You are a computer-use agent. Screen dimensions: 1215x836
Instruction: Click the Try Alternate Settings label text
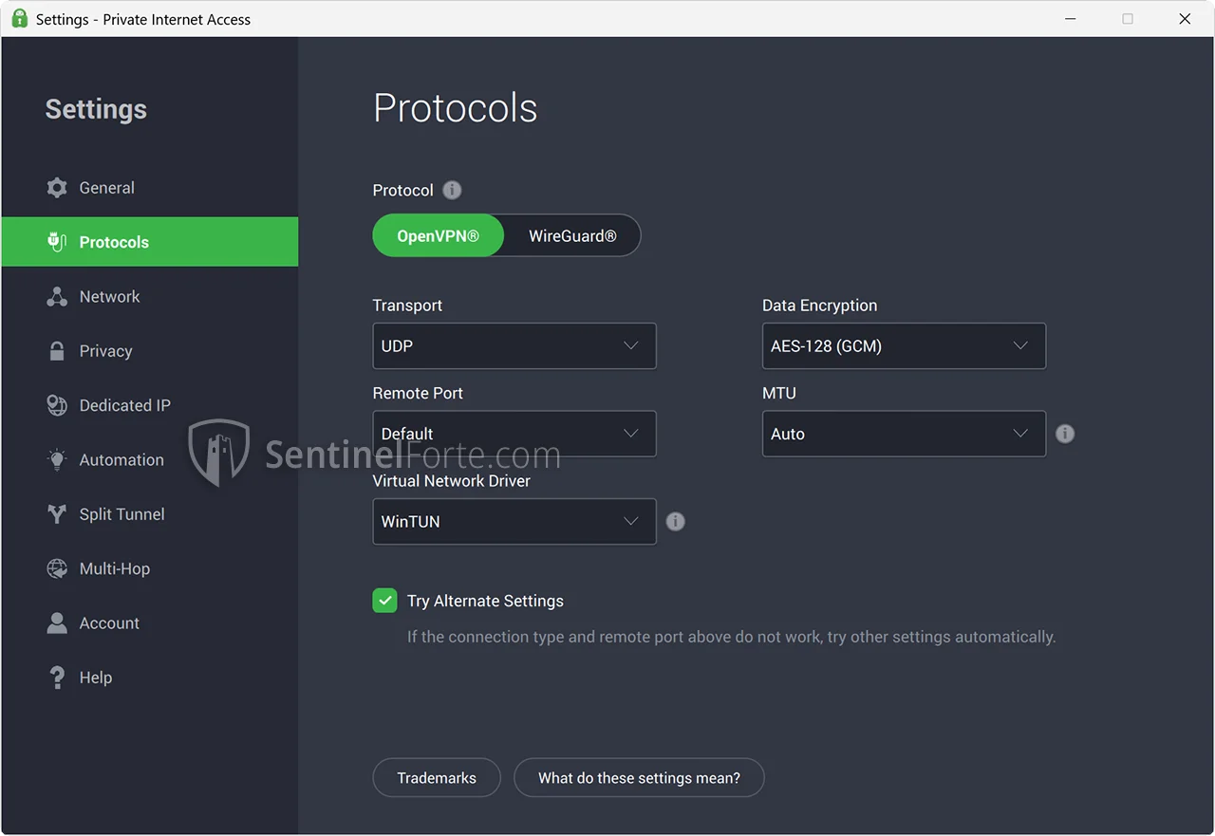(x=485, y=601)
